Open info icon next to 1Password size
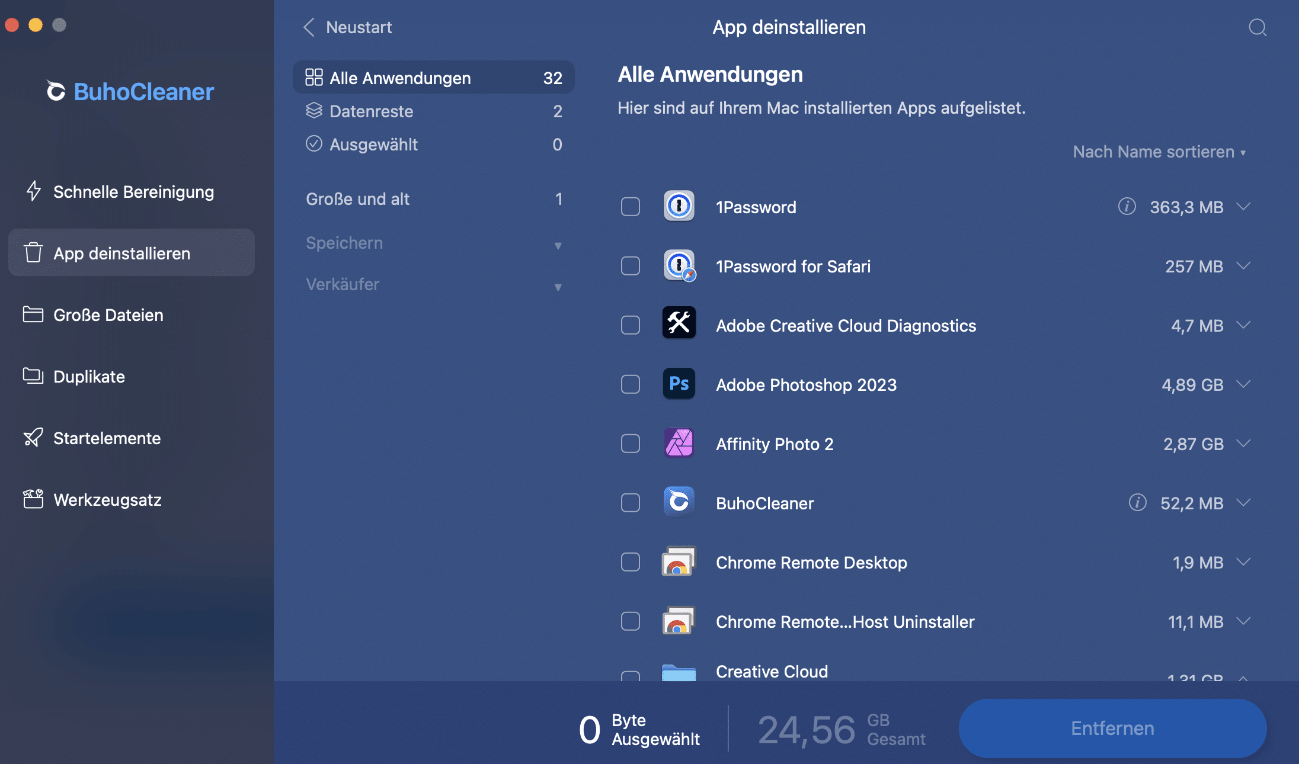 [x=1127, y=206]
